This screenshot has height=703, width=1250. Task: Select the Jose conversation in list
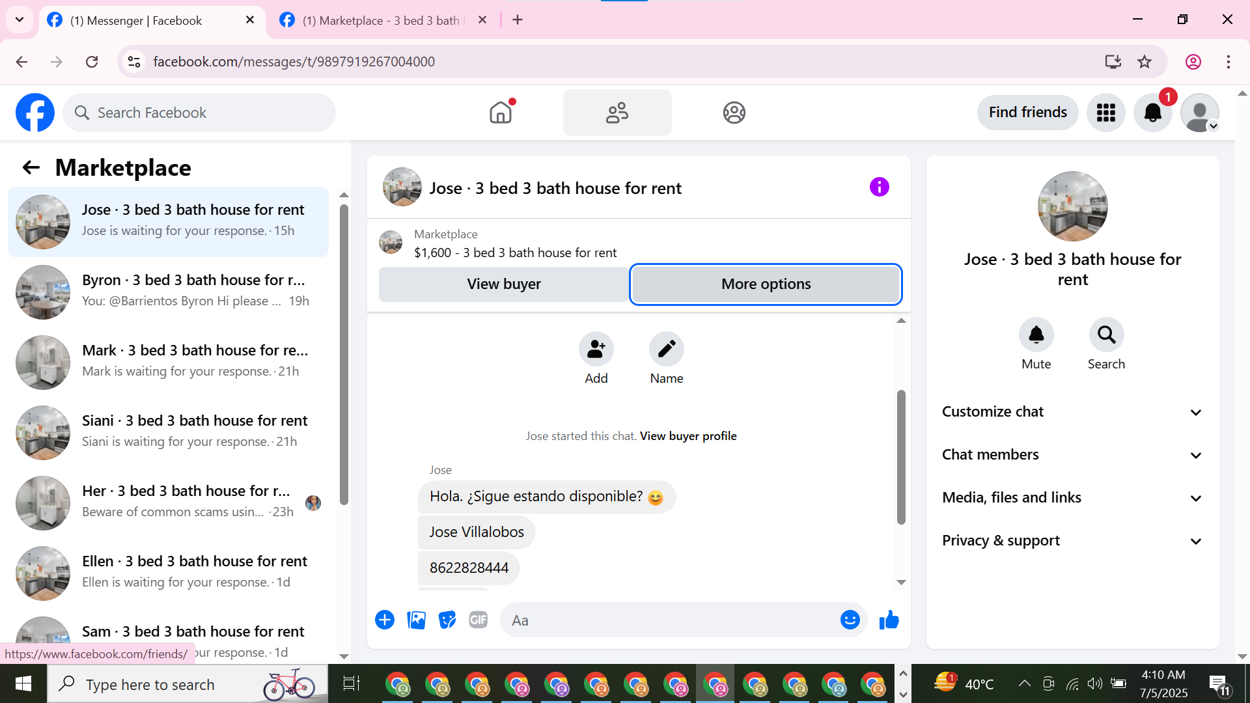pos(168,222)
